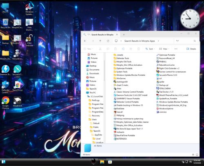
Task: Click the Explorer Back arrow
Action: pos(85,41)
